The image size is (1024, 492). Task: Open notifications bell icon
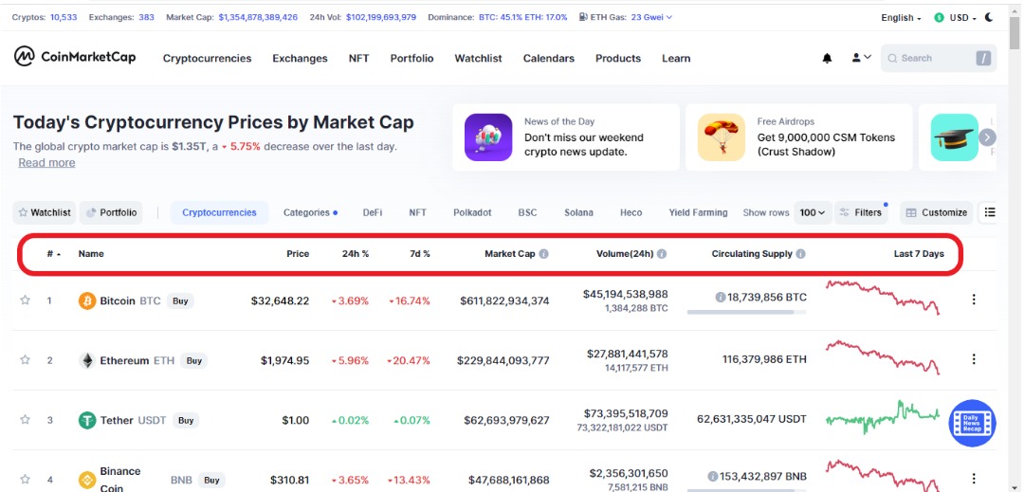pyautogui.click(x=827, y=58)
